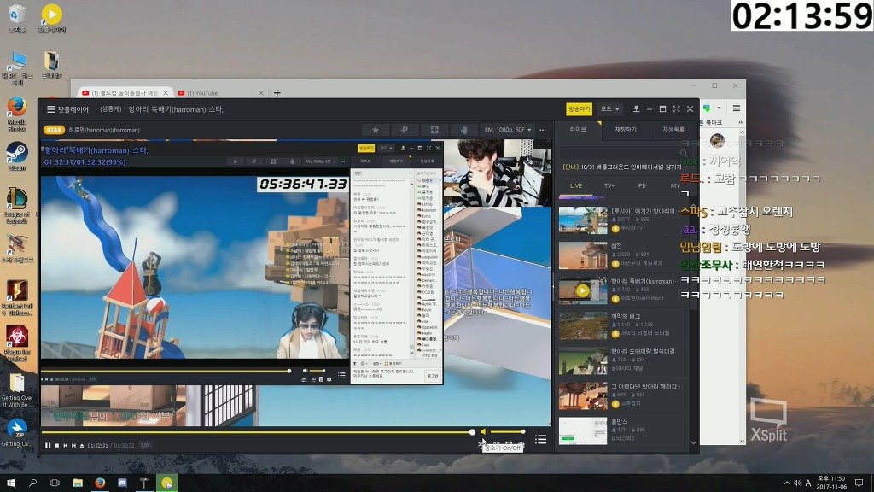Open Plague Inc desktop shortcut
Viewport: 874px width, 492px height.
[17, 343]
